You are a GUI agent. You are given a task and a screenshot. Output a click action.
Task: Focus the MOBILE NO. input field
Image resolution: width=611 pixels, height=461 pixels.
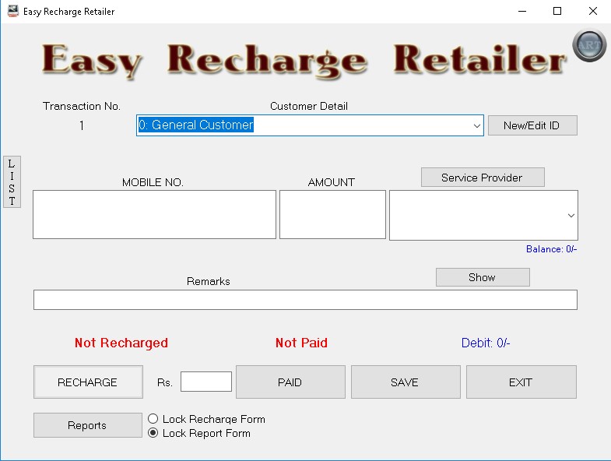pos(154,214)
